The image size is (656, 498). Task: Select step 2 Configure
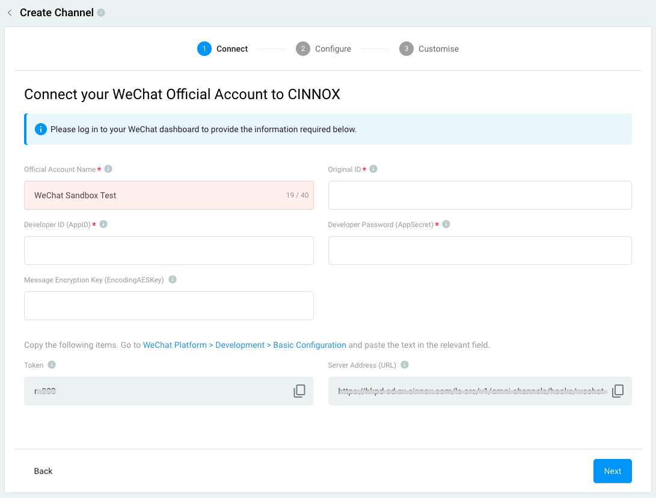coord(323,49)
